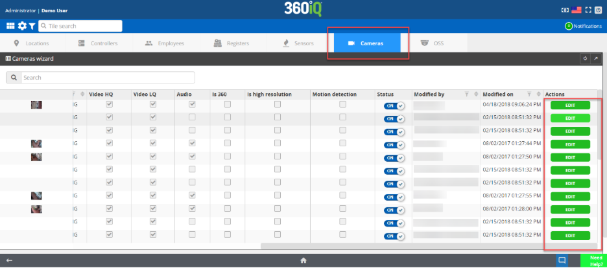This screenshot has height=268, width=607.
Task: Check Motion detection box in first row
Action: (342, 104)
